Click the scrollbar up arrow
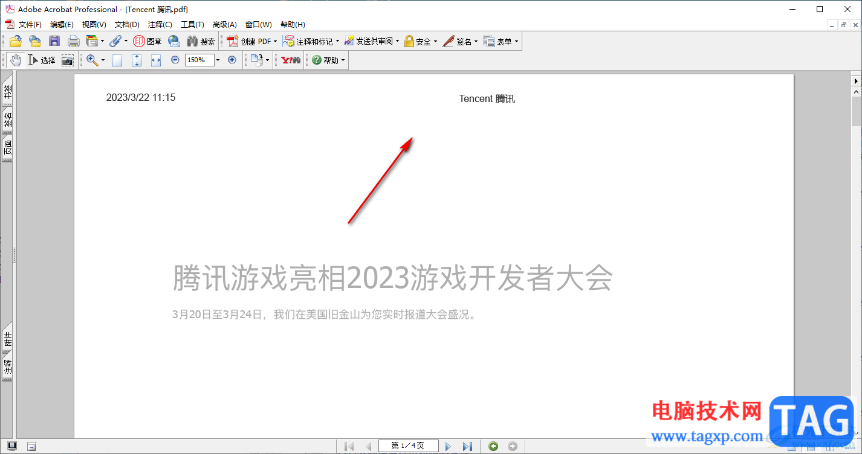Image resolution: width=862 pixels, height=454 pixels. pos(857,92)
